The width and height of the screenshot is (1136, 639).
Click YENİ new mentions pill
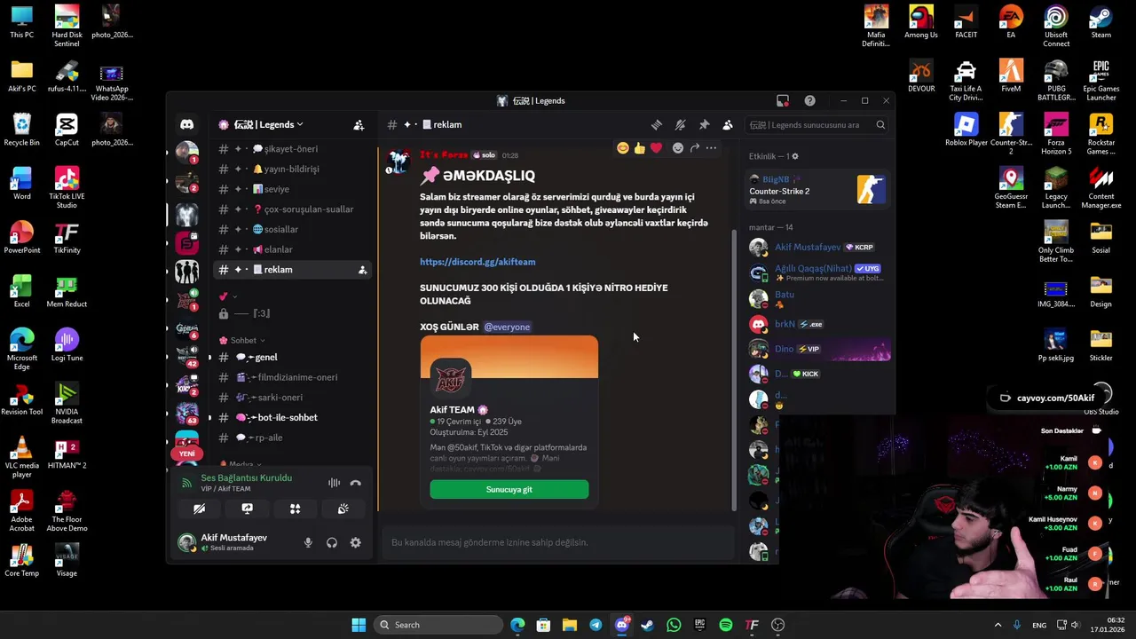point(187,454)
